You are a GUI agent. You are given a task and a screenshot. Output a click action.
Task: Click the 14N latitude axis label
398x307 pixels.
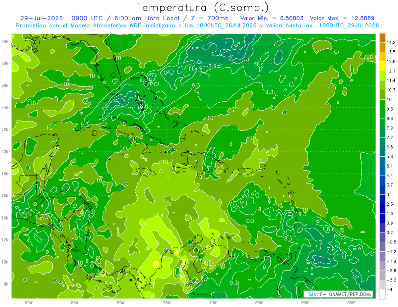point(5,218)
